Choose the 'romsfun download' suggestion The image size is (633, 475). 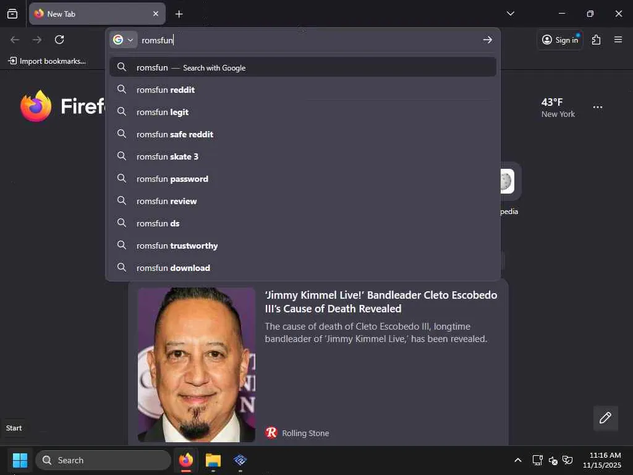click(303, 267)
